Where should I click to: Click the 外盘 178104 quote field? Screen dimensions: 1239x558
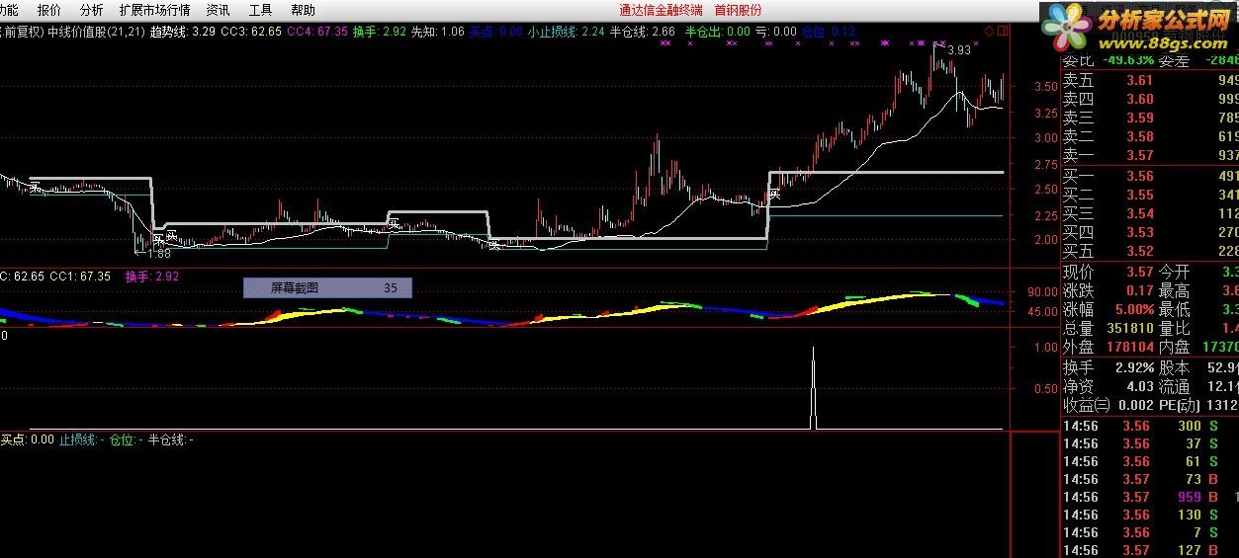coord(1107,348)
